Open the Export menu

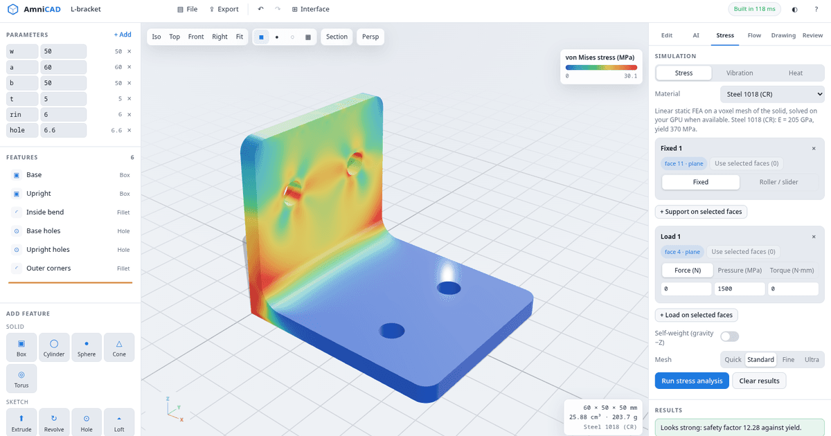(223, 9)
